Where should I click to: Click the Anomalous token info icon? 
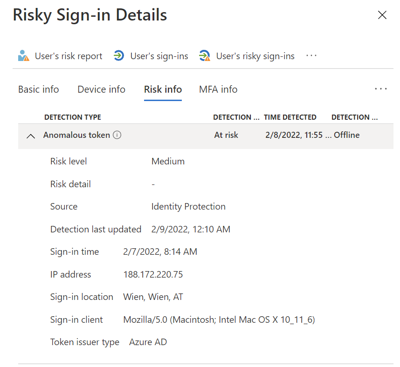click(x=117, y=135)
